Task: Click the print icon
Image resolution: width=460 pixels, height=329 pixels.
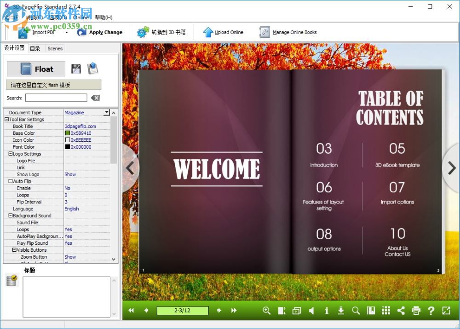Action: [416, 311]
